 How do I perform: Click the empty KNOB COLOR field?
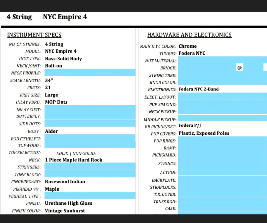click(x=222, y=82)
